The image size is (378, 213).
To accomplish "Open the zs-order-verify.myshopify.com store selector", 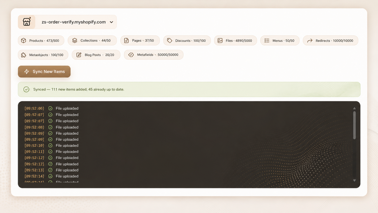I will (67, 22).
